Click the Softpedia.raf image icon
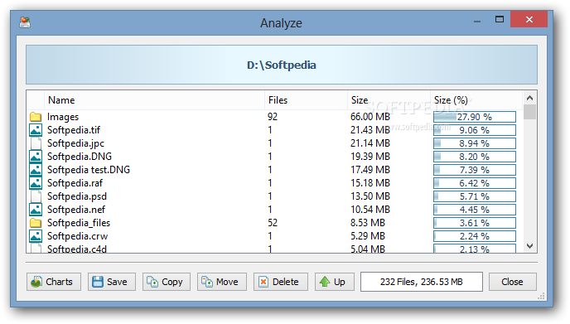Screen dimensions: 570x324 pos(36,183)
